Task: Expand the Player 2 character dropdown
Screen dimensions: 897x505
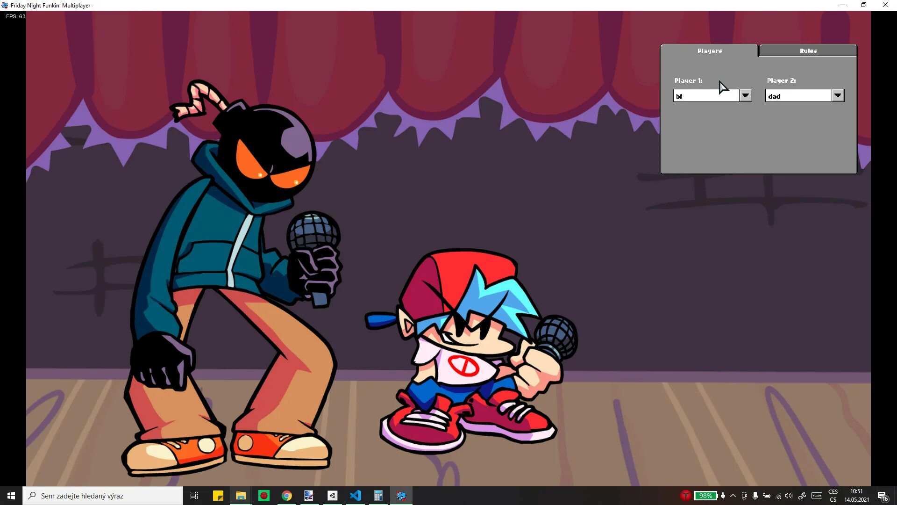Action: coord(838,95)
